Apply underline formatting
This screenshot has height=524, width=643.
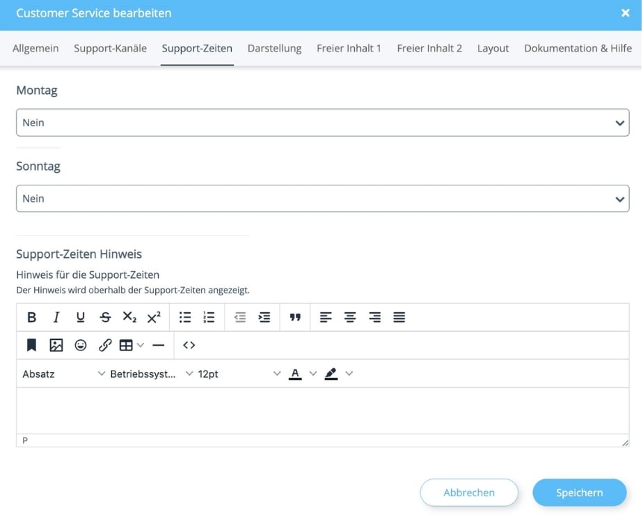tap(81, 318)
